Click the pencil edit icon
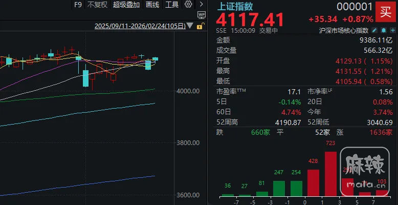This screenshot has height=205, width=398. (x=374, y=31)
